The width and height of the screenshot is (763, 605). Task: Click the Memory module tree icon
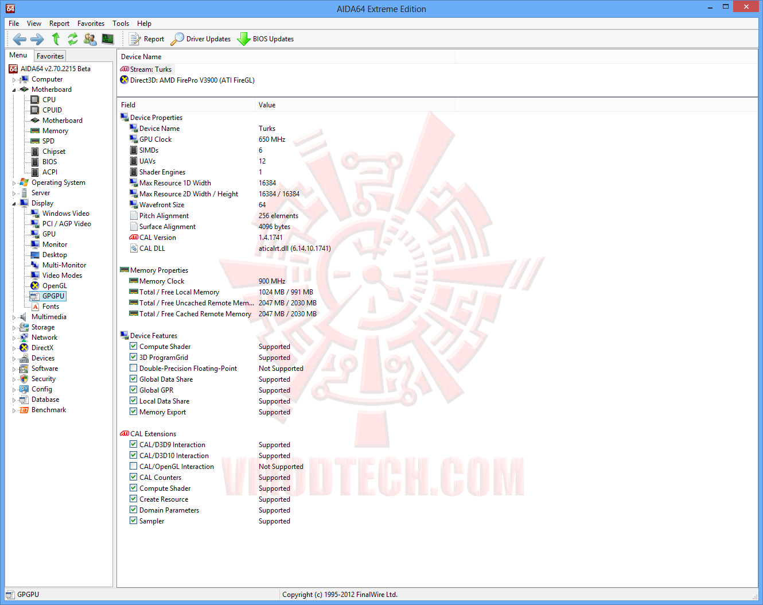click(35, 131)
